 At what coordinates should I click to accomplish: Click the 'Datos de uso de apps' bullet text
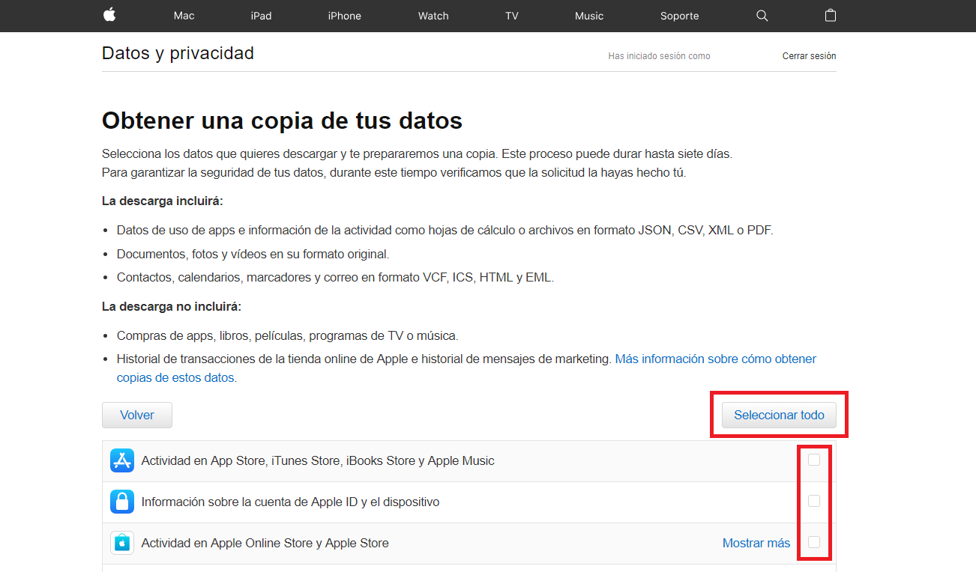coord(445,231)
